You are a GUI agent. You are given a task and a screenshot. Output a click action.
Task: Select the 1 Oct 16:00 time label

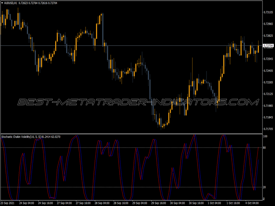pyautogui.click(x=233, y=203)
